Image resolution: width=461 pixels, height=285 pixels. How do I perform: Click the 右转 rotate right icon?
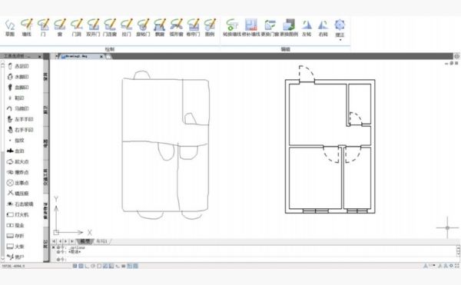(323, 28)
